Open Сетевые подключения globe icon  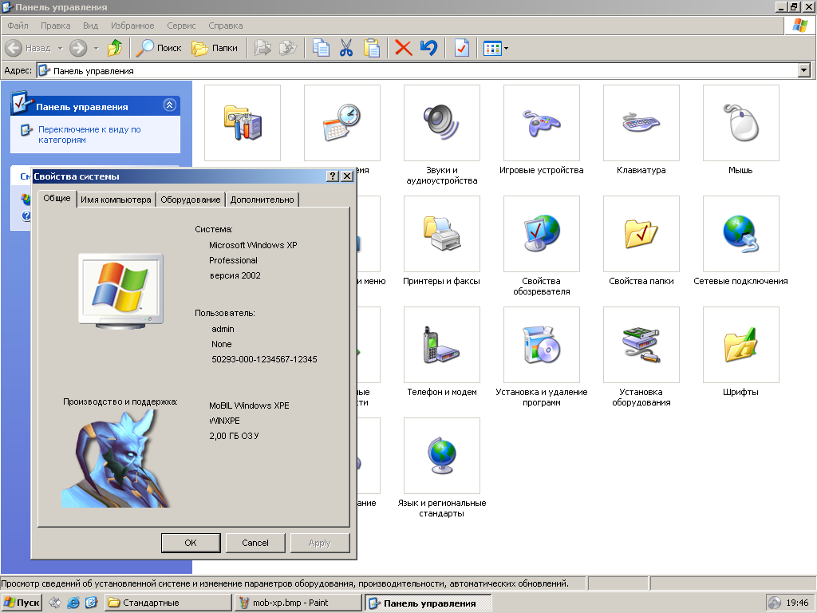click(741, 234)
